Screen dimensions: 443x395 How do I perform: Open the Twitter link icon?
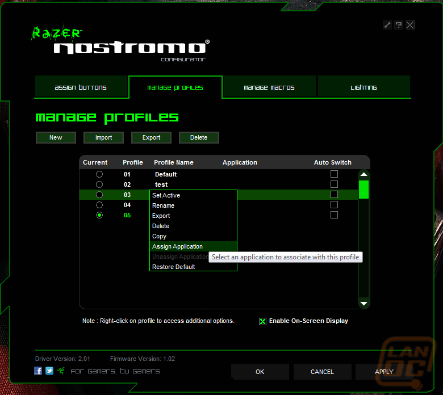[x=49, y=371]
